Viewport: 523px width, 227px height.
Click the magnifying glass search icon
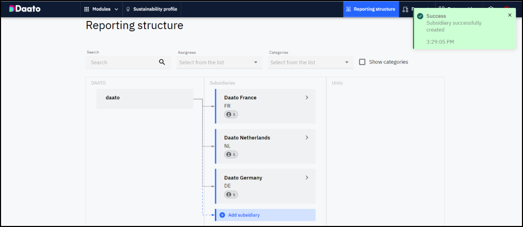coord(162,62)
